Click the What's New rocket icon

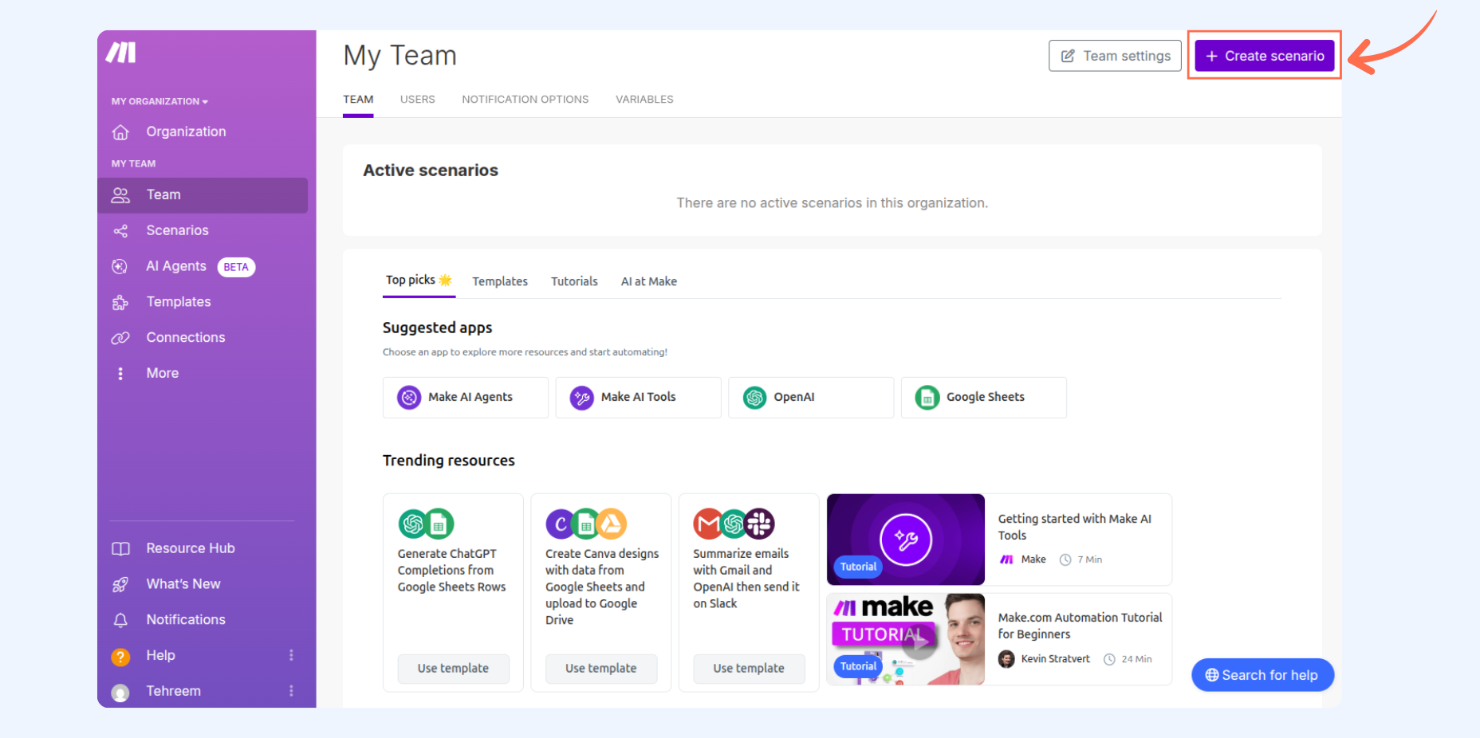(x=120, y=585)
